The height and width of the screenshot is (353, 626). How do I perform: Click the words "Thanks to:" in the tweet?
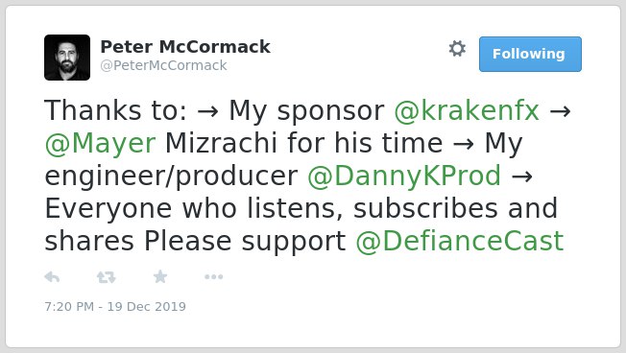pyautogui.click(x=115, y=110)
